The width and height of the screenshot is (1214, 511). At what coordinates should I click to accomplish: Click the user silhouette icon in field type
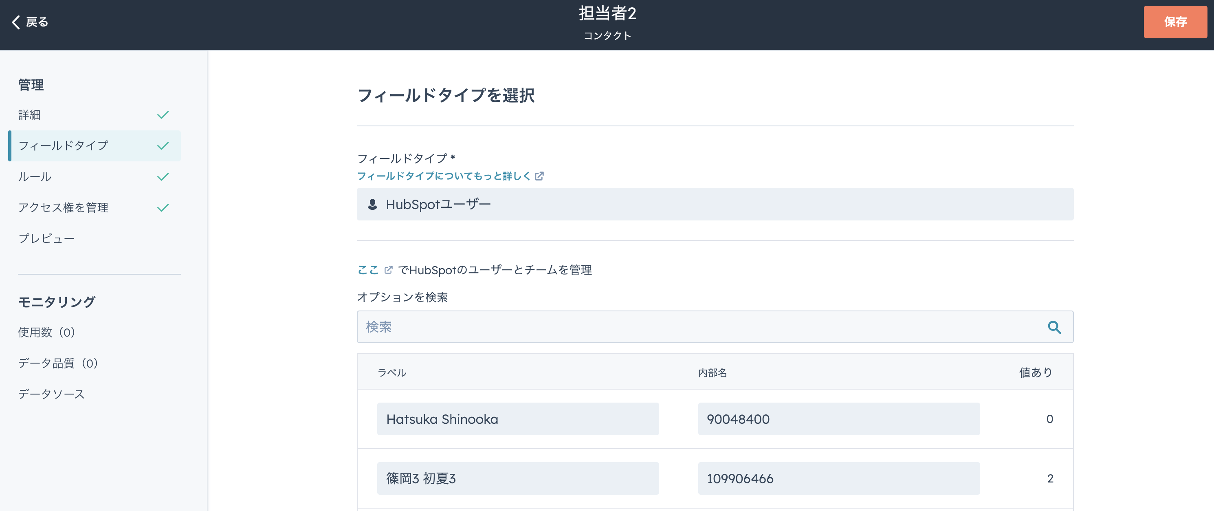(372, 204)
